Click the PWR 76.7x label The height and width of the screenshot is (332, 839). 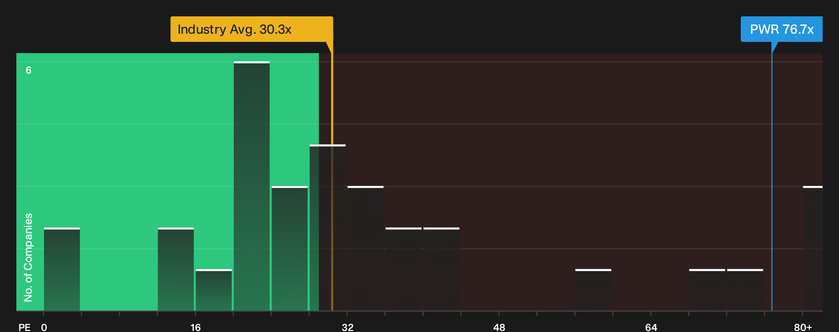coord(782,29)
